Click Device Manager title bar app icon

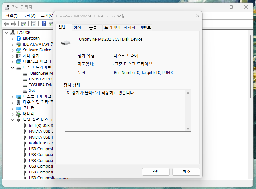click(x=7, y=7)
